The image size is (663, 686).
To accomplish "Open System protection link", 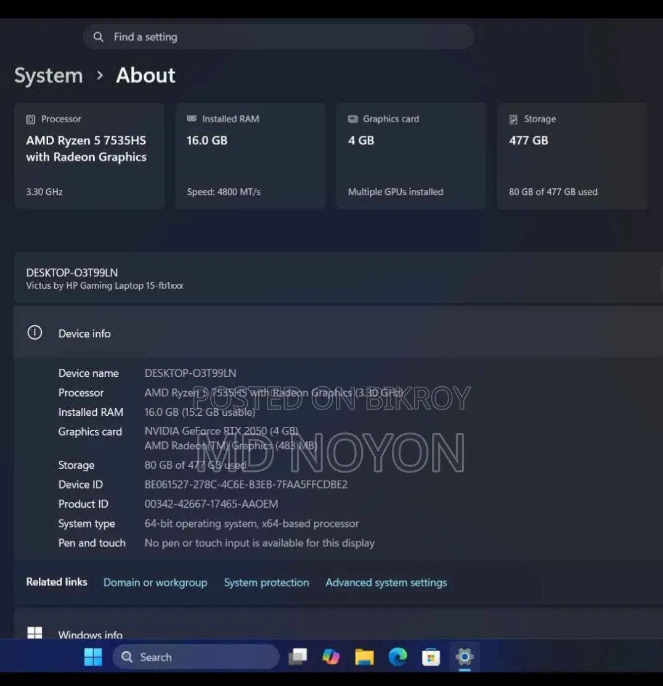I will click(x=267, y=582).
